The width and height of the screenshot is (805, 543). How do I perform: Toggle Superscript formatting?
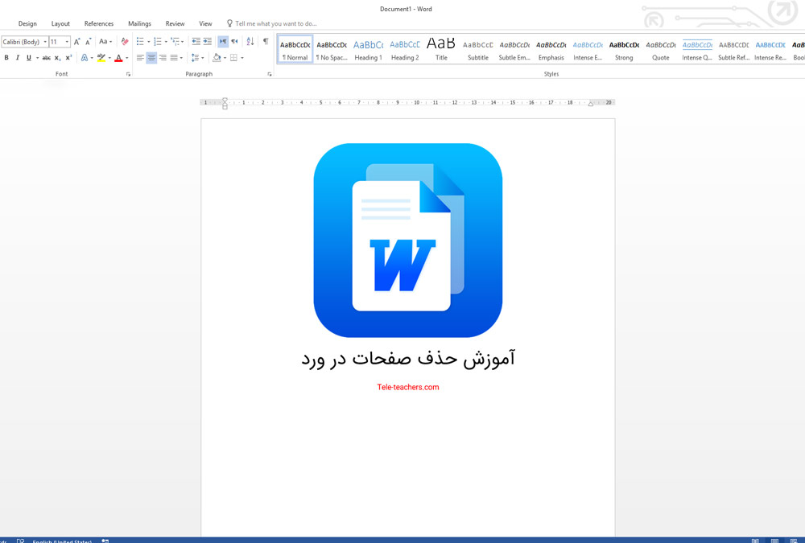[68, 58]
